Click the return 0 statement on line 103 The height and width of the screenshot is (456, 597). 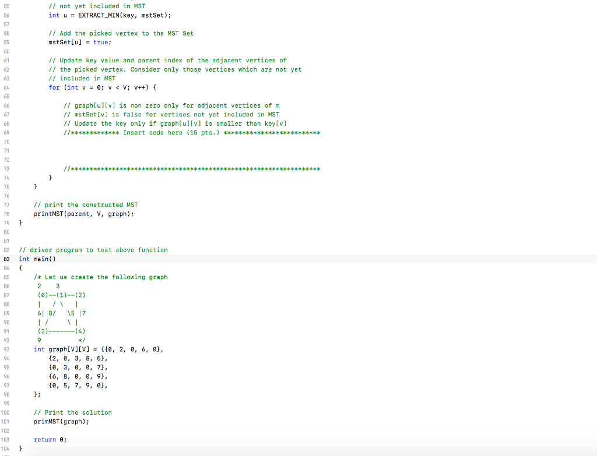click(x=50, y=439)
